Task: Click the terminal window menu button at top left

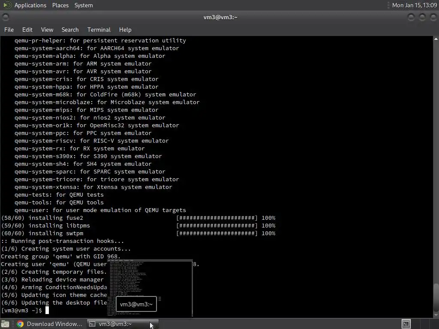Action: point(5,17)
